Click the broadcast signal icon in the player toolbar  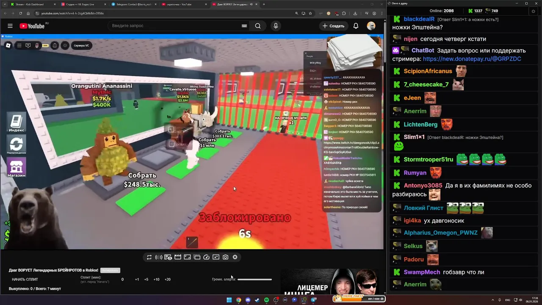coord(159,257)
